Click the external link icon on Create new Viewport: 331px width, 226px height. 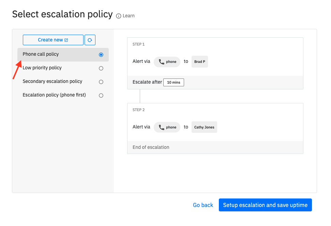click(66, 40)
